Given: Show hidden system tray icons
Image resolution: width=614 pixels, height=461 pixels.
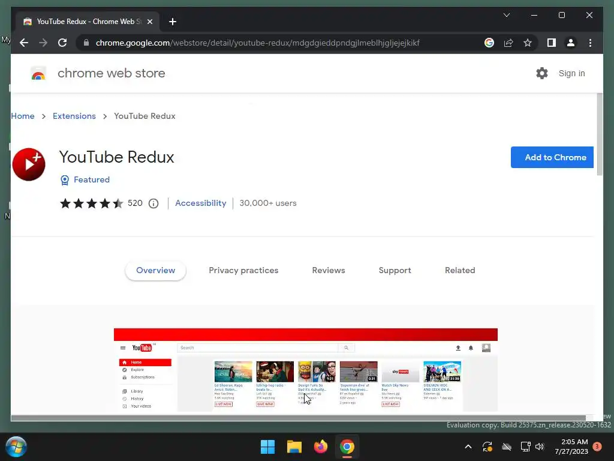Looking at the screenshot, I should click(468, 447).
